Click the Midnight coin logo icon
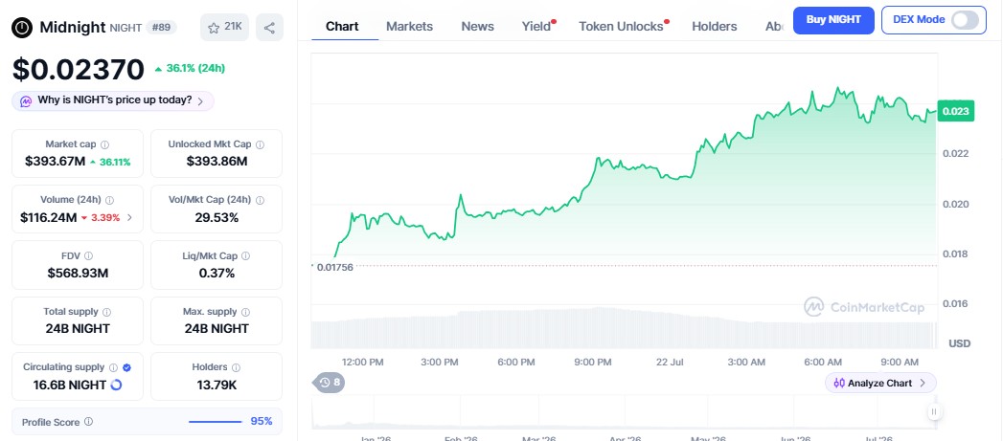This screenshot has height=441, width=1003. (22, 27)
